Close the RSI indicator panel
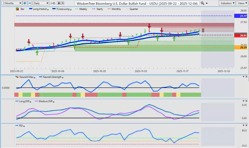This screenshot has width=249, height=148. click(247, 125)
